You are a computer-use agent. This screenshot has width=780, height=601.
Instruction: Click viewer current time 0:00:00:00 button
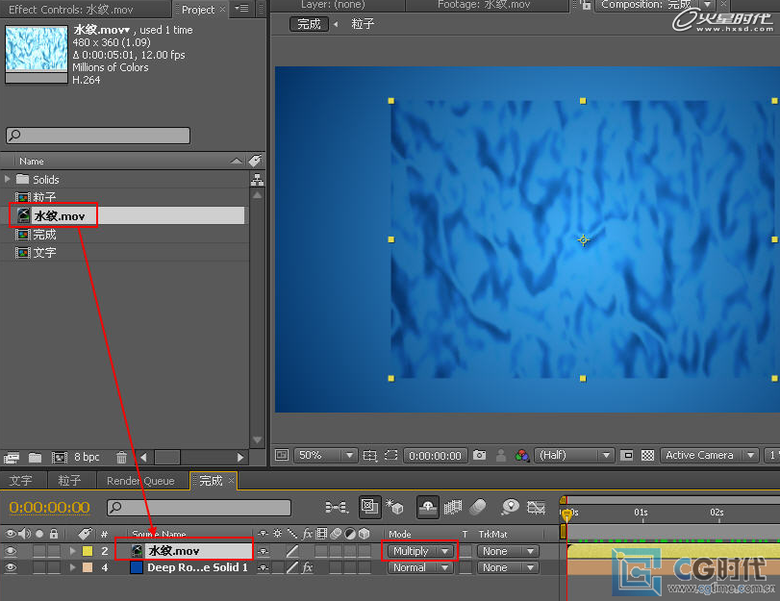(x=436, y=455)
